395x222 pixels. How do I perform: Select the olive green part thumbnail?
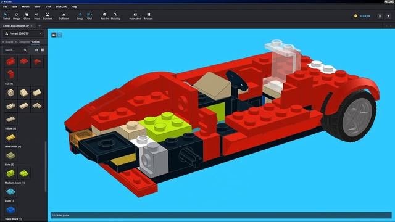click(10, 155)
